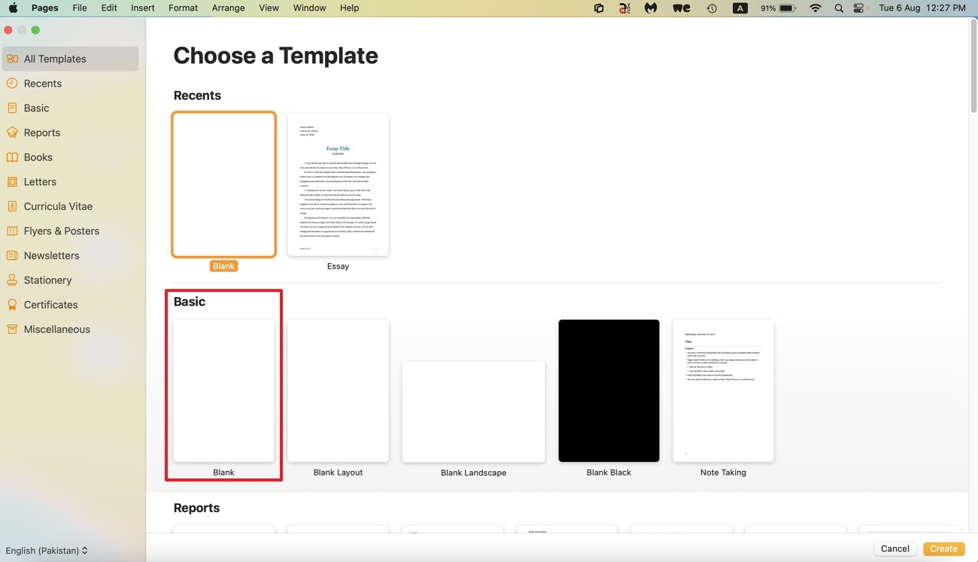Select the All Templates label in sidebar
The width and height of the screenshot is (978, 562).
click(55, 59)
